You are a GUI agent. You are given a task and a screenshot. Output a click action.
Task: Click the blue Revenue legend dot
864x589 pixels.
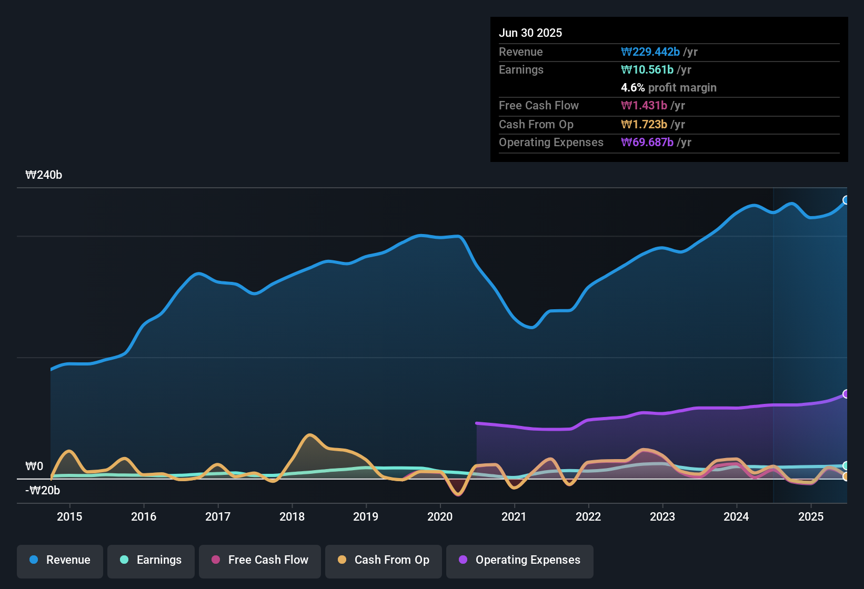(34, 560)
